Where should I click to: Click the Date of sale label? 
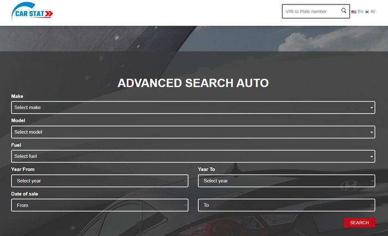24,194
